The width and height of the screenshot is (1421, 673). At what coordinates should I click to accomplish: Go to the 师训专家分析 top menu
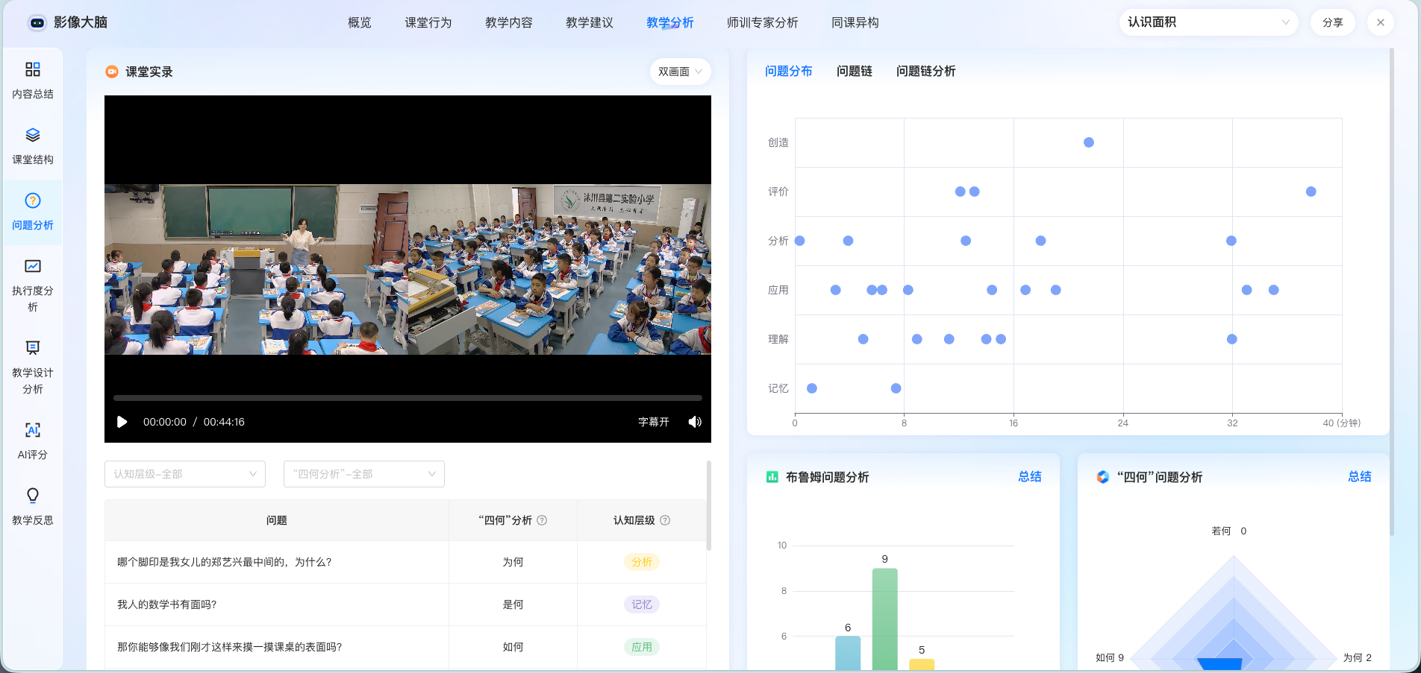coord(762,22)
